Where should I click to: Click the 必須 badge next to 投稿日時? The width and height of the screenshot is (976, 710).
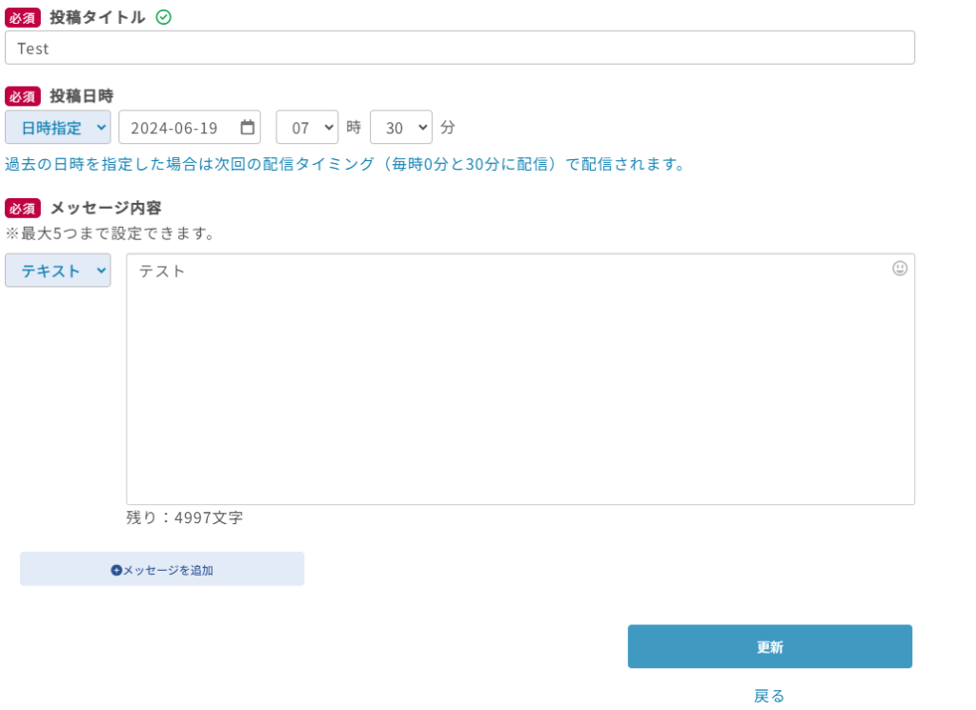click(23, 96)
